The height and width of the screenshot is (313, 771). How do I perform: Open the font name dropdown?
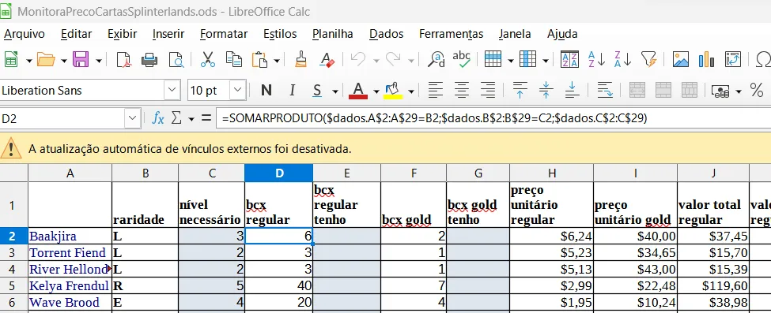[x=172, y=90]
